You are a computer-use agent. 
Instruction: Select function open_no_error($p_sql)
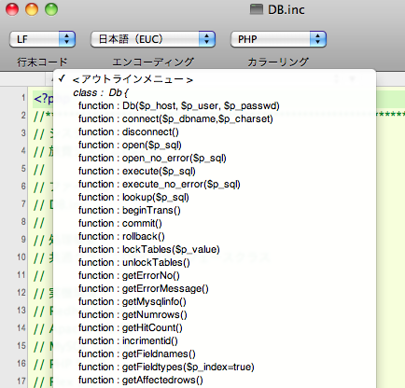215,158
